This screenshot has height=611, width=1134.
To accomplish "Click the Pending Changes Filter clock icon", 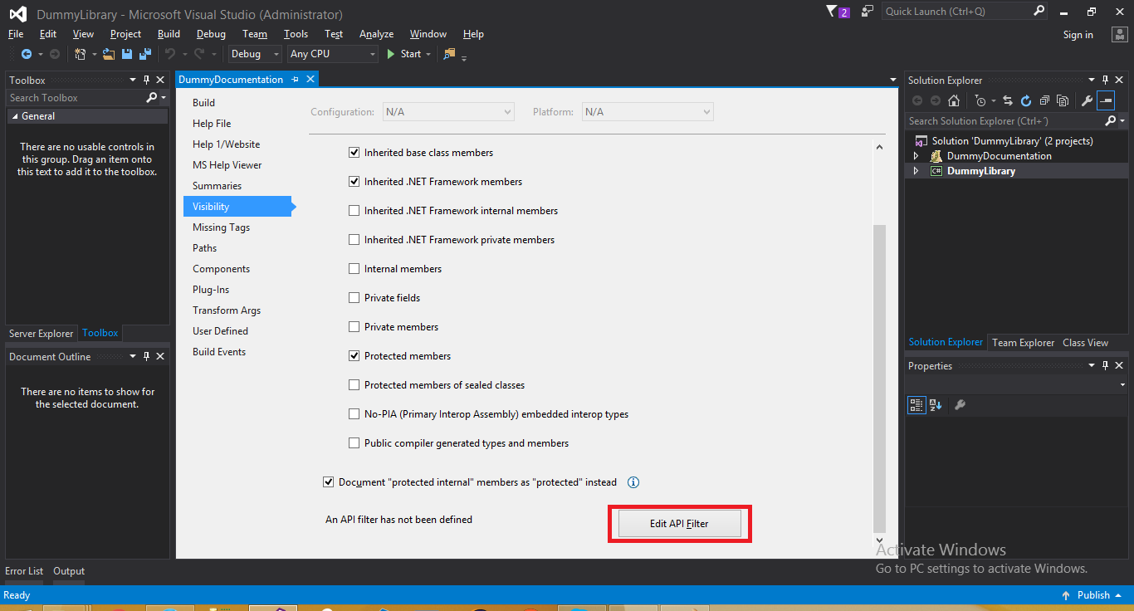I will pyautogui.click(x=980, y=100).
